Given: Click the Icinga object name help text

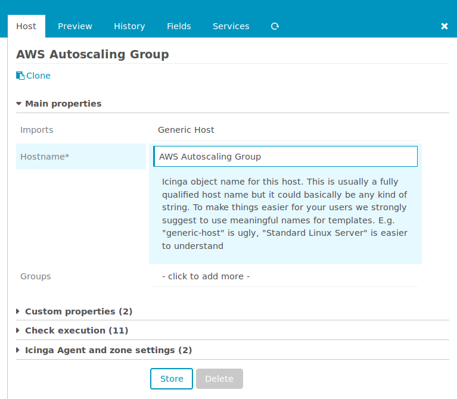Looking at the screenshot, I should [284, 214].
